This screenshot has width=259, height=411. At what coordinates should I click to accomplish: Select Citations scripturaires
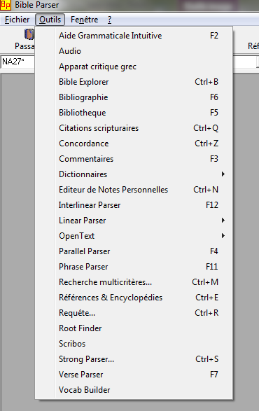click(134, 128)
